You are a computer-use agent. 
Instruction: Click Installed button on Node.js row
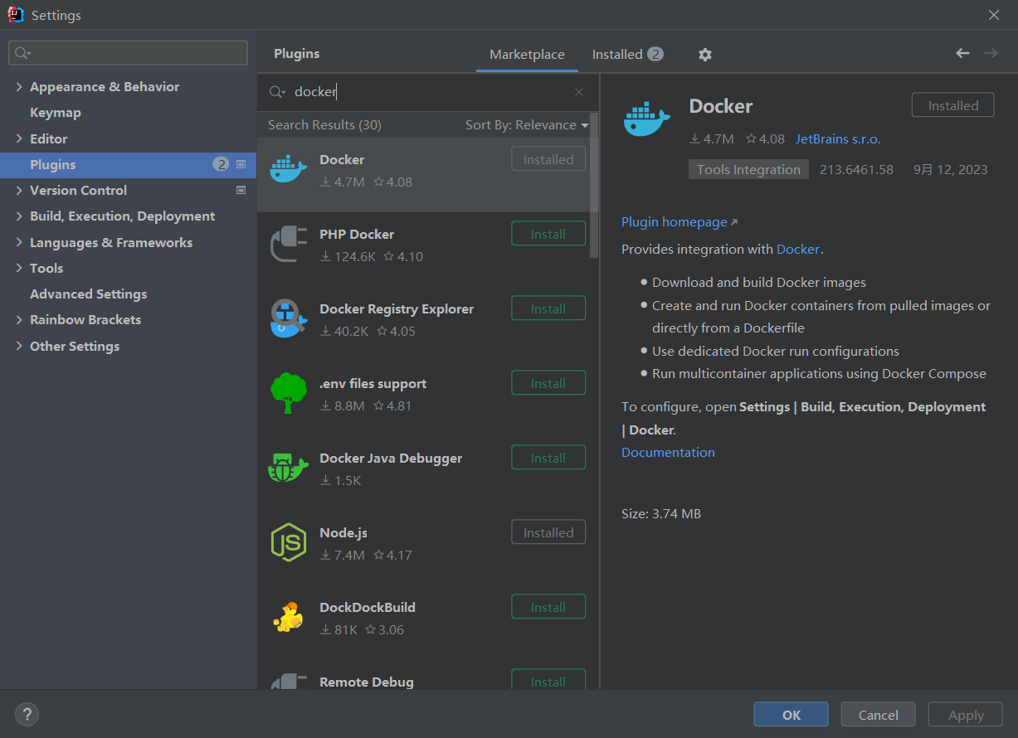[548, 532]
